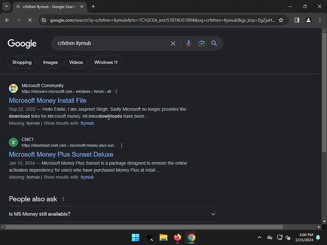Viewport: 327px width, 245px height.
Task: Filter results by Shopping
Action: pyautogui.click(x=22, y=62)
